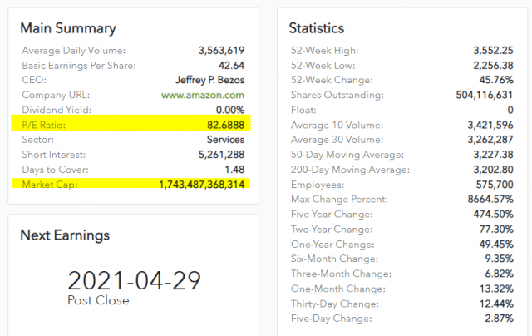Click the Next Earnings heading

coord(65,235)
